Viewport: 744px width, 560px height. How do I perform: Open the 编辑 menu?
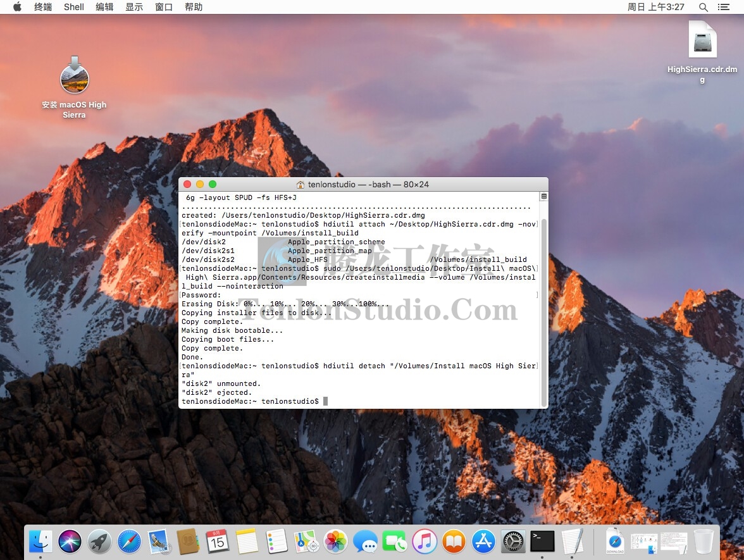(104, 7)
